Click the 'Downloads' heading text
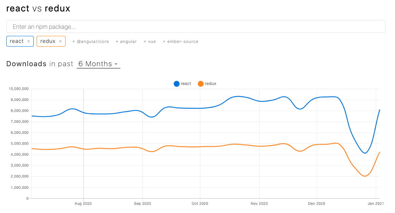Image resolution: width=395 pixels, height=213 pixels. (26, 64)
